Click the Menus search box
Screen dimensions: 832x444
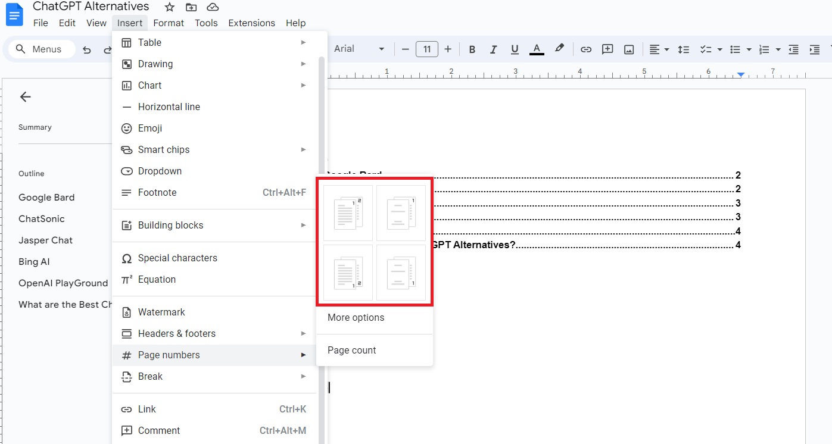42,49
